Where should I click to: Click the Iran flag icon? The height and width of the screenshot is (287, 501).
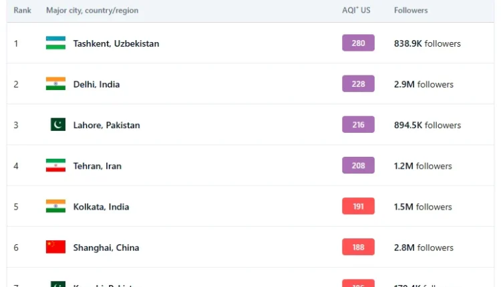pyautogui.click(x=55, y=166)
